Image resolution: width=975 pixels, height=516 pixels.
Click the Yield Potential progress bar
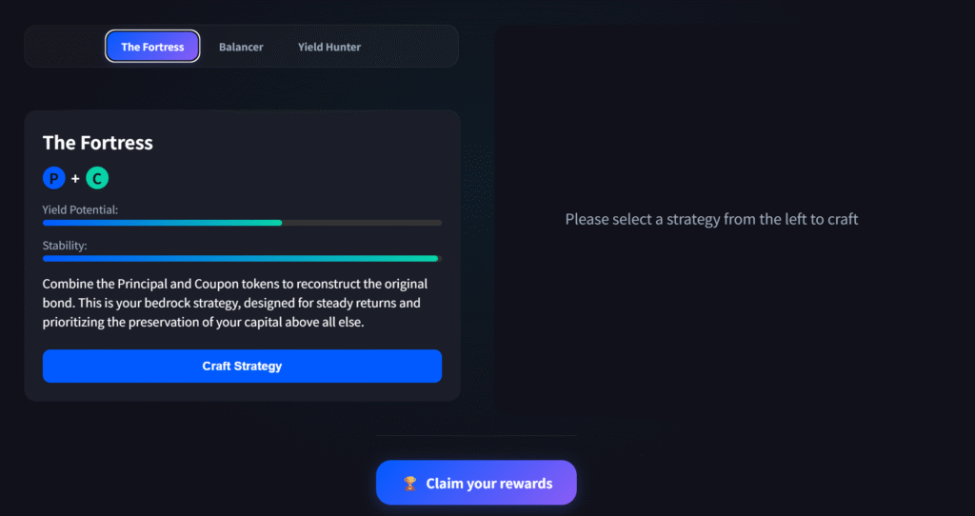tap(162, 223)
